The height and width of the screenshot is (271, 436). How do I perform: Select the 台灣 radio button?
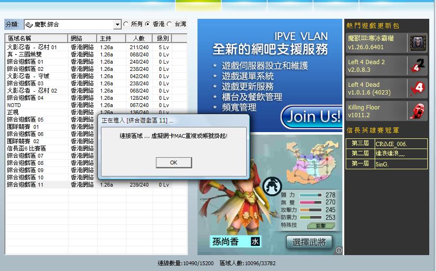pyautogui.click(x=169, y=24)
